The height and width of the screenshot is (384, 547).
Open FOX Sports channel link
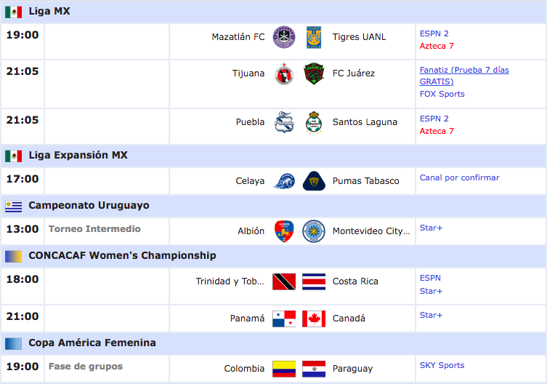pyautogui.click(x=442, y=94)
